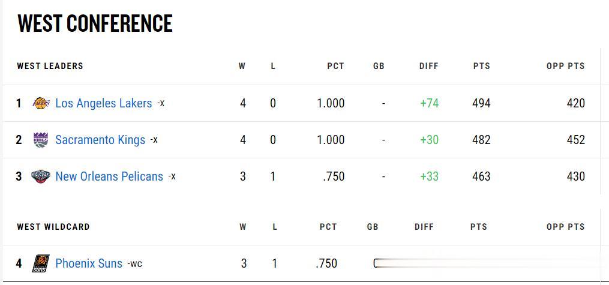Sort West Wildcard by OPP PTS column
Viewport: 609px width, 285px height.
pos(565,227)
